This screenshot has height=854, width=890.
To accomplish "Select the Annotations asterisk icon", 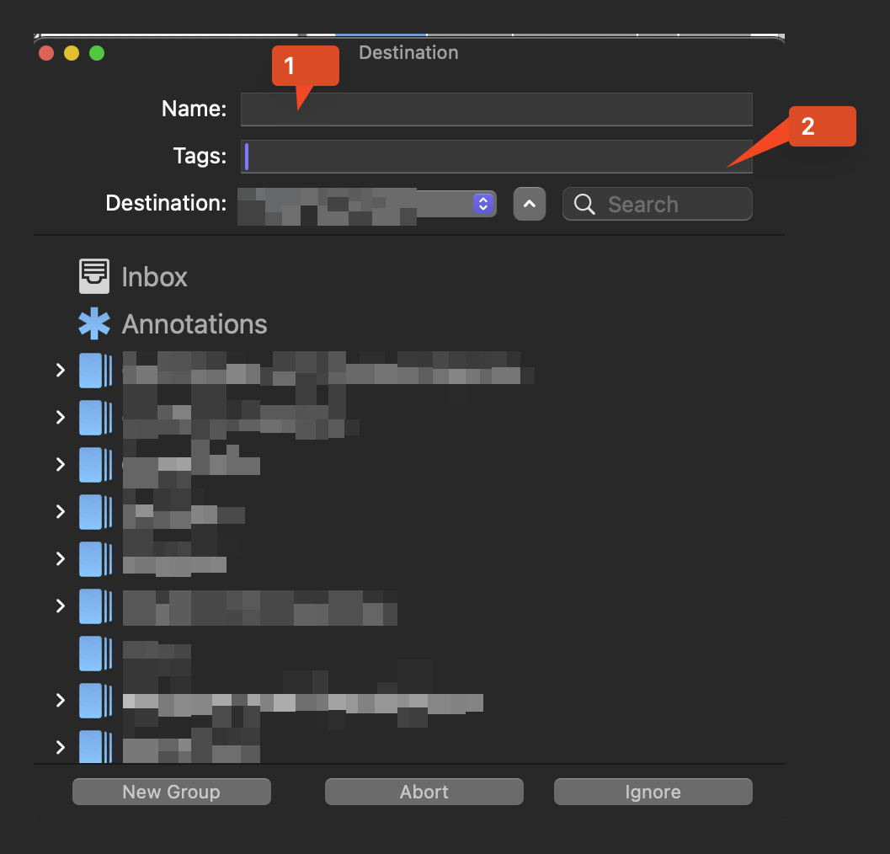I will pos(94,324).
